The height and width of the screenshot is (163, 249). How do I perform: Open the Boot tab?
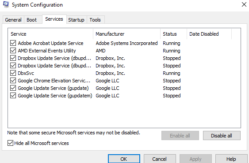pos(31,20)
